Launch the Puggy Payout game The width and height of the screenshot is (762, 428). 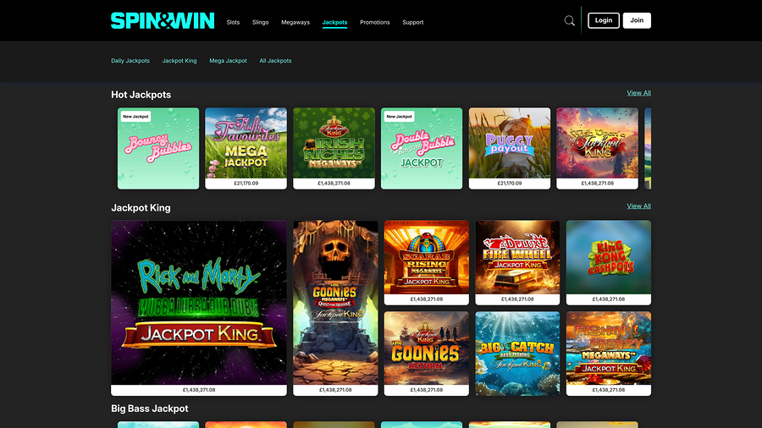pyautogui.click(x=510, y=149)
